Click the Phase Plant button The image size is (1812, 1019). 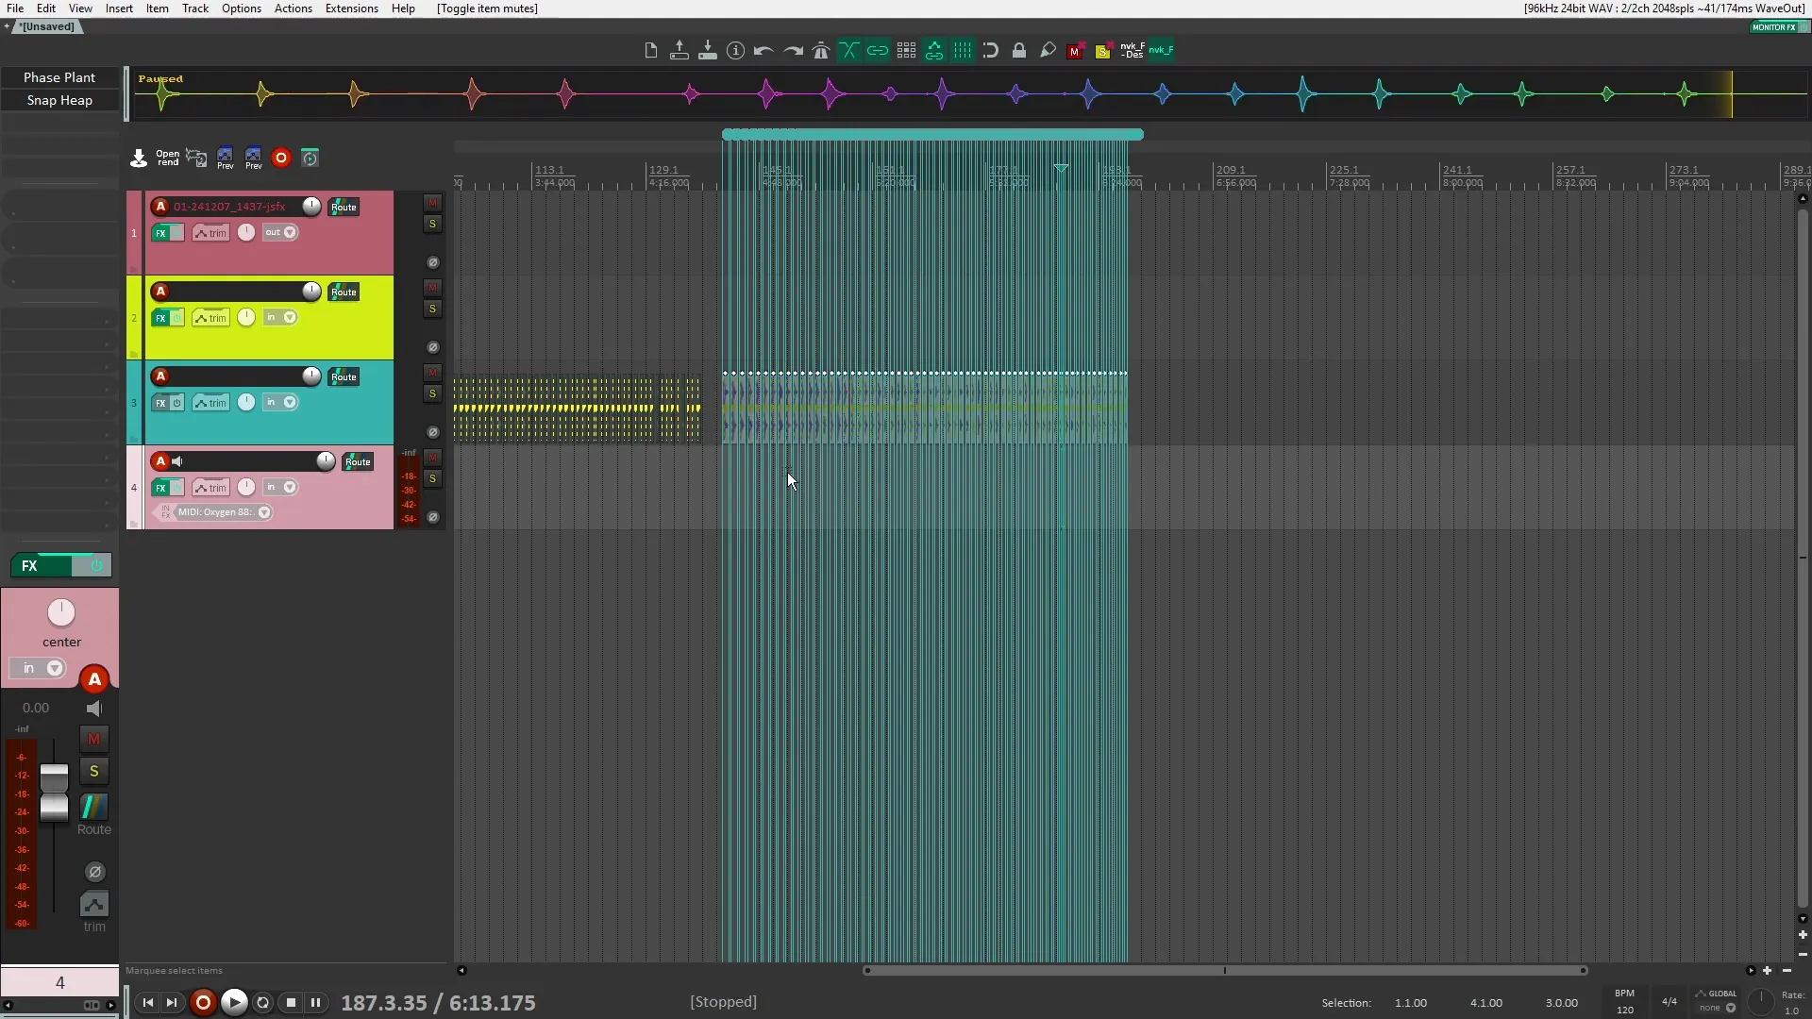tap(59, 77)
